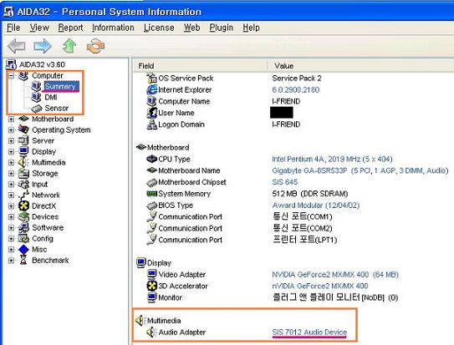Viewport: 454px width, 345px height.
Task: Click the Forward arrow toolbar icon
Action: coord(43,46)
